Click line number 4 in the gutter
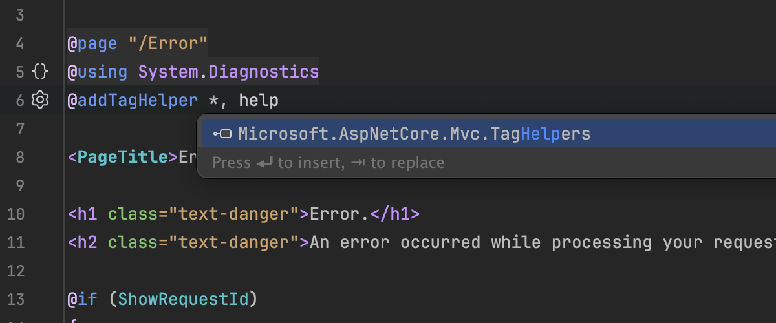 click(x=19, y=44)
